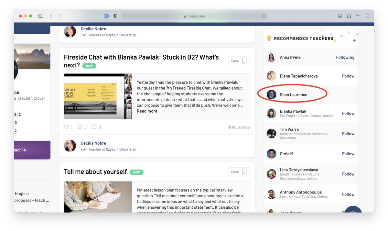The image size is (388, 231).
Task: Follow Elena Tepavicharova
Action: pyautogui.click(x=348, y=76)
